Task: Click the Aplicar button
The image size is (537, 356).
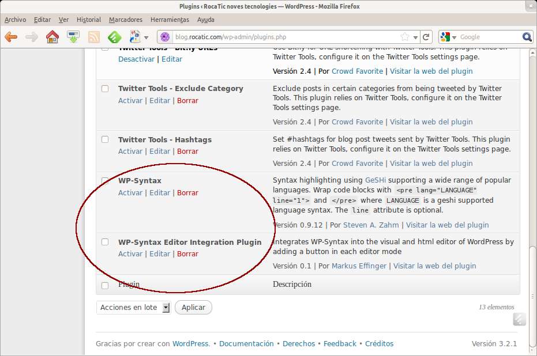Action: [193, 308]
